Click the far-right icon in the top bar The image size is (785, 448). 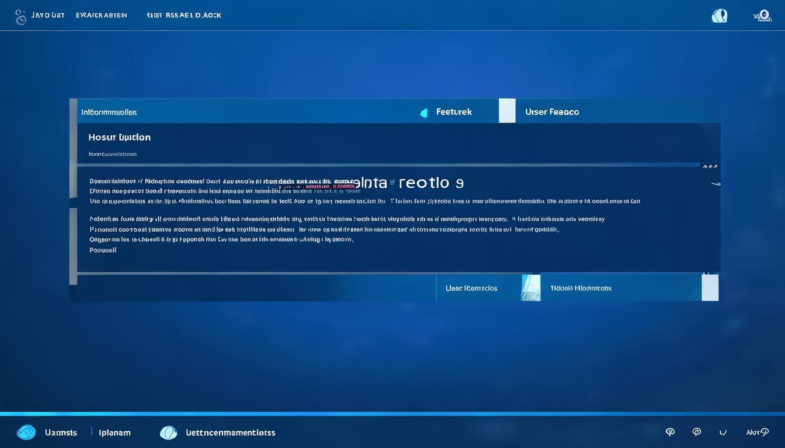[x=762, y=16]
